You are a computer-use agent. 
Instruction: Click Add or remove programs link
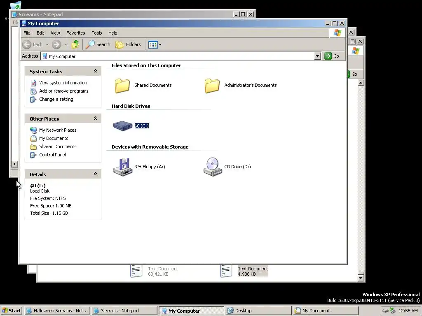pyautogui.click(x=64, y=91)
